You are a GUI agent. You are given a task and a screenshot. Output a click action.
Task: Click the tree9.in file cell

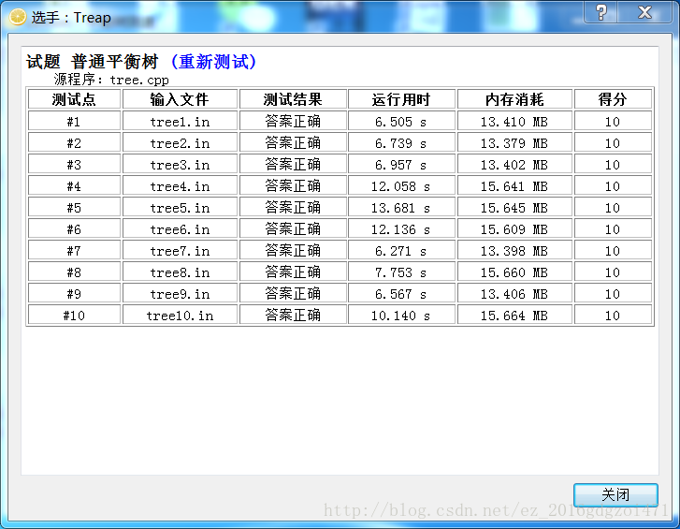pyautogui.click(x=180, y=294)
